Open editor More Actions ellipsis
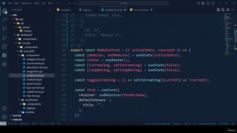237x133 pixels. [x=233, y=10]
